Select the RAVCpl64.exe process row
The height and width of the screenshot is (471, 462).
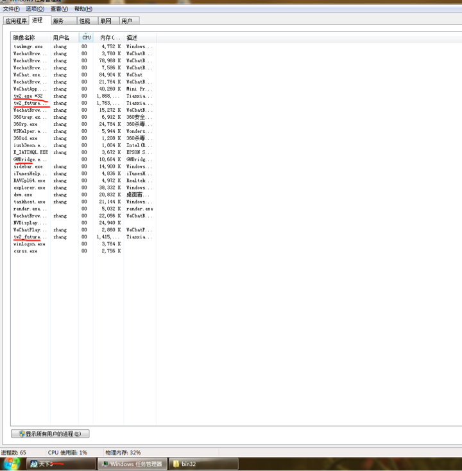83,181
